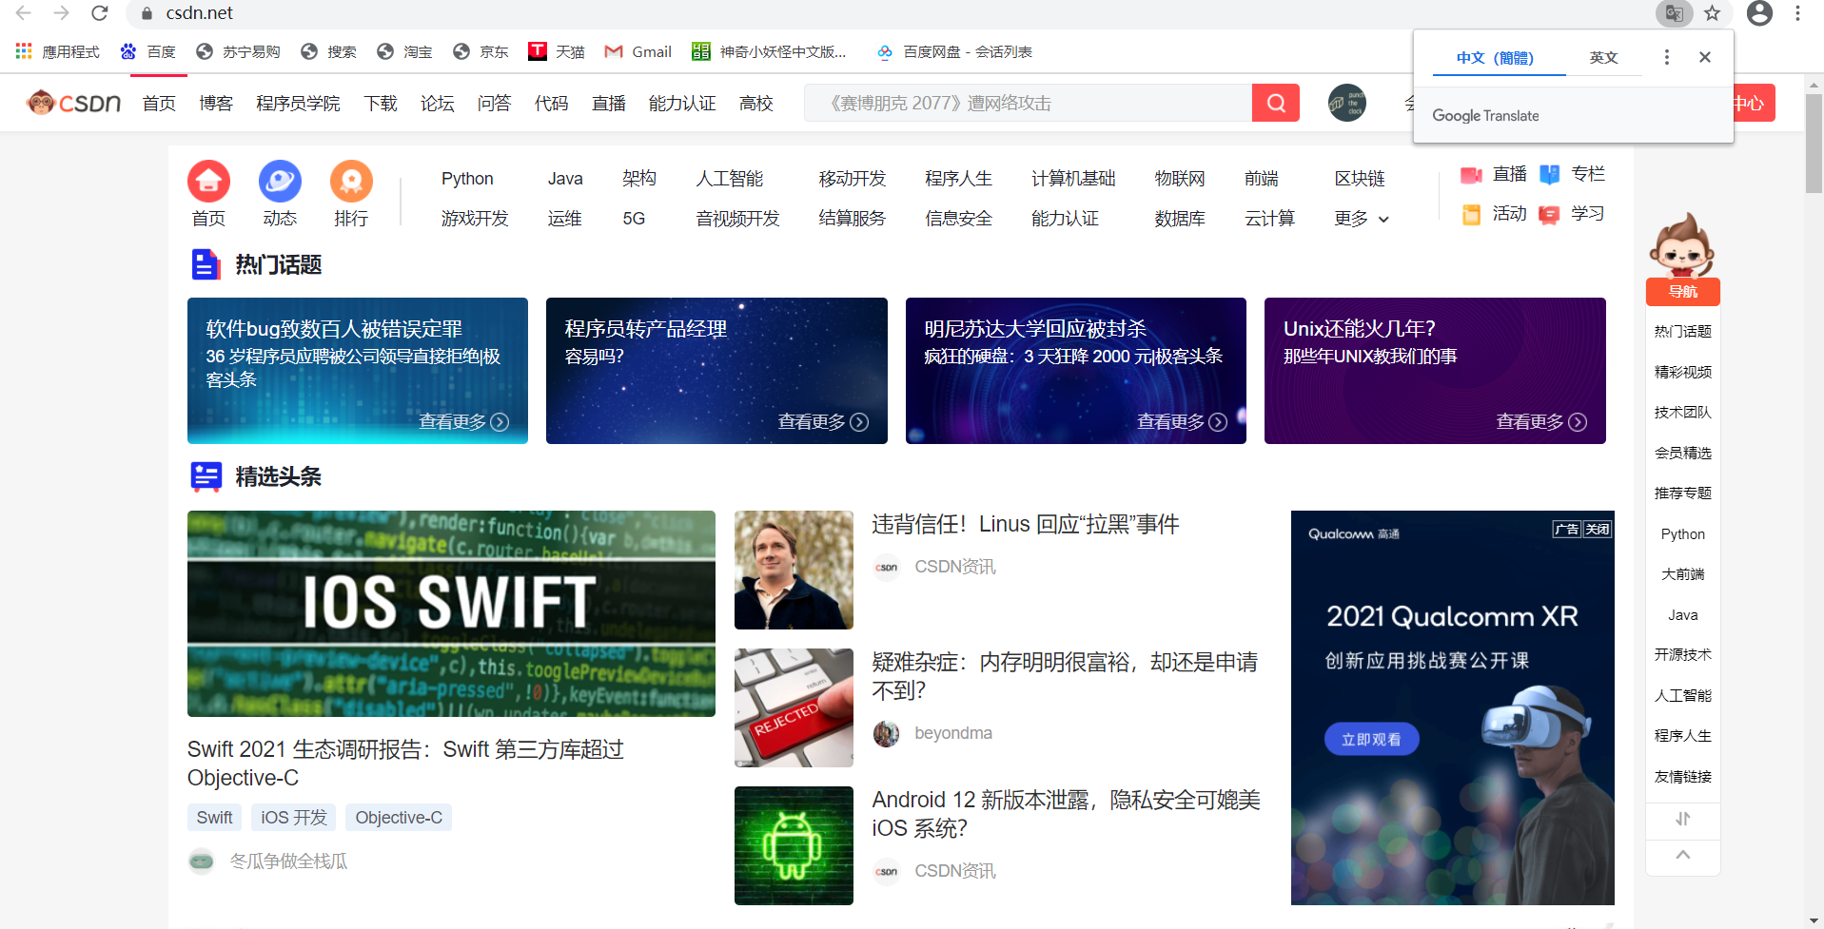
Task: Click the user avatar in CSDN header
Action: coord(1347,103)
